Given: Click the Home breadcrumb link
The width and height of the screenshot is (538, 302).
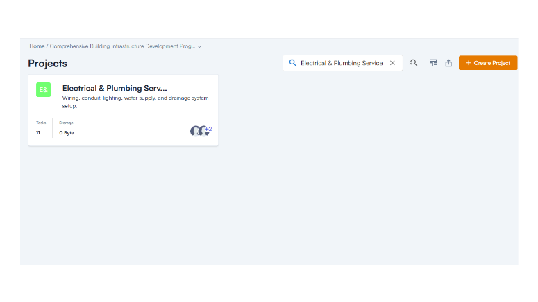Looking at the screenshot, I should [x=37, y=46].
